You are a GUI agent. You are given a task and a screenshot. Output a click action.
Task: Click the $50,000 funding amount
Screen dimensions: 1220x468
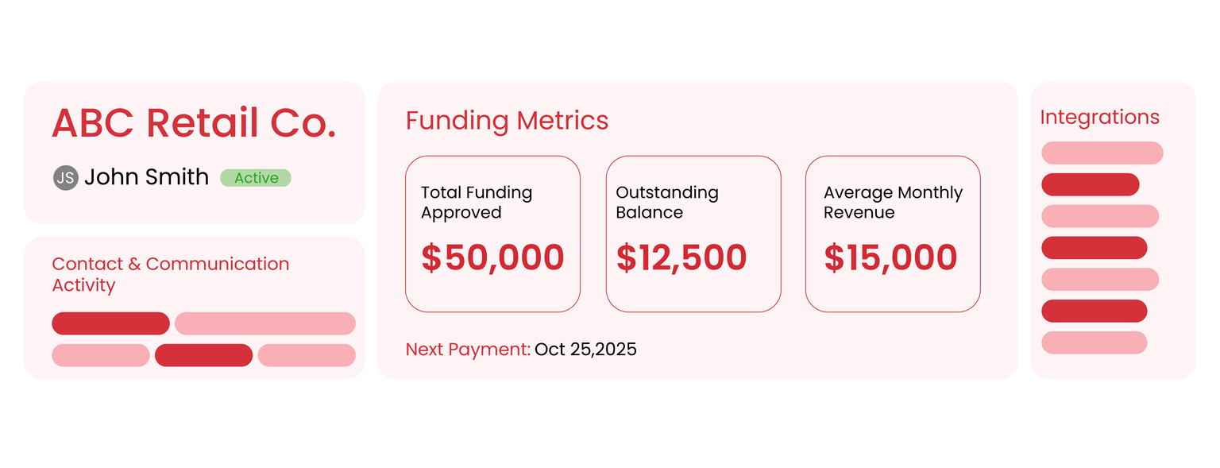pos(492,257)
